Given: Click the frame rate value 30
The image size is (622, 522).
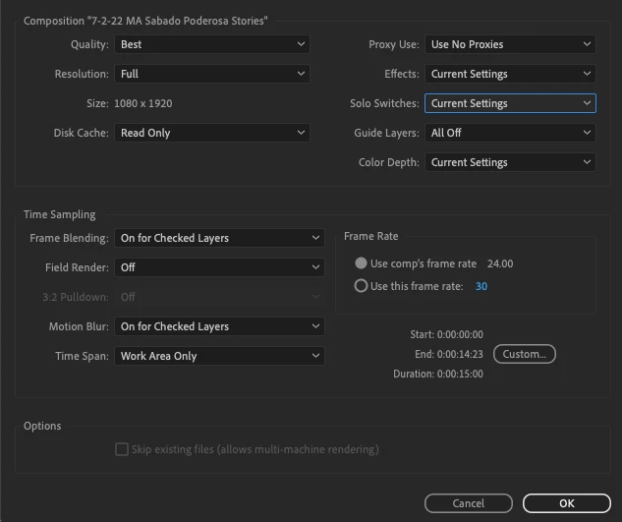Looking at the screenshot, I should pos(481,286).
